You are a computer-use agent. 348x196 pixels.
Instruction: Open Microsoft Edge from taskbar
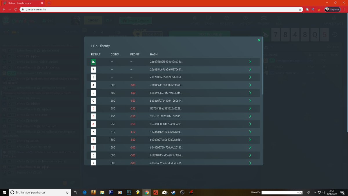click(x=85, y=192)
